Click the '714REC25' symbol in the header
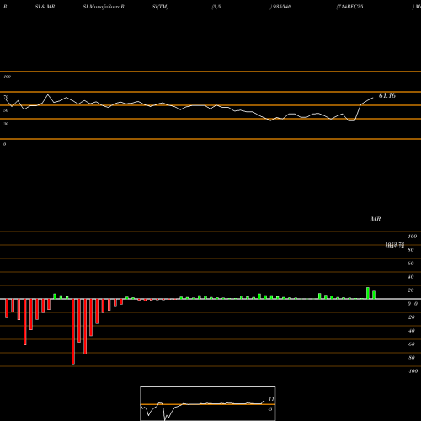This screenshot has height=421, width=421. tap(350, 7)
